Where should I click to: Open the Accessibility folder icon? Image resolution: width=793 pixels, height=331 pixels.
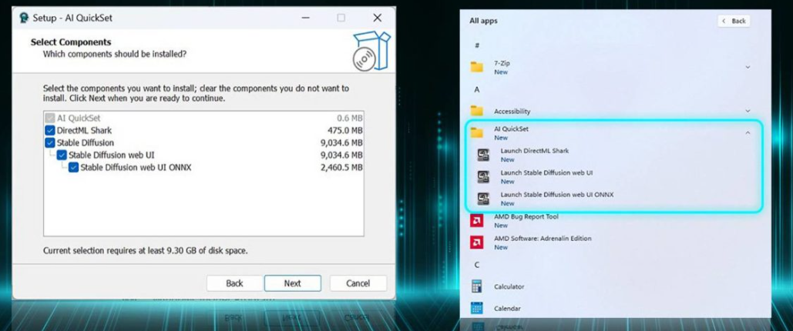pyautogui.click(x=476, y=111)
